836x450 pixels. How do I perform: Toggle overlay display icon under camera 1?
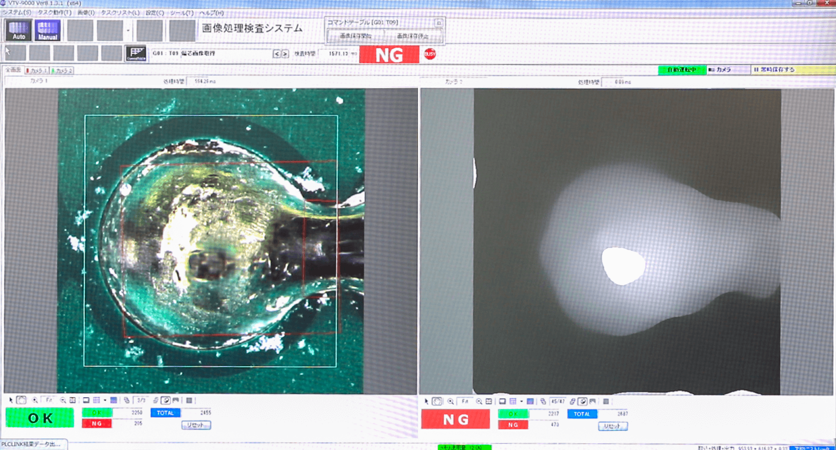[166, 400]
